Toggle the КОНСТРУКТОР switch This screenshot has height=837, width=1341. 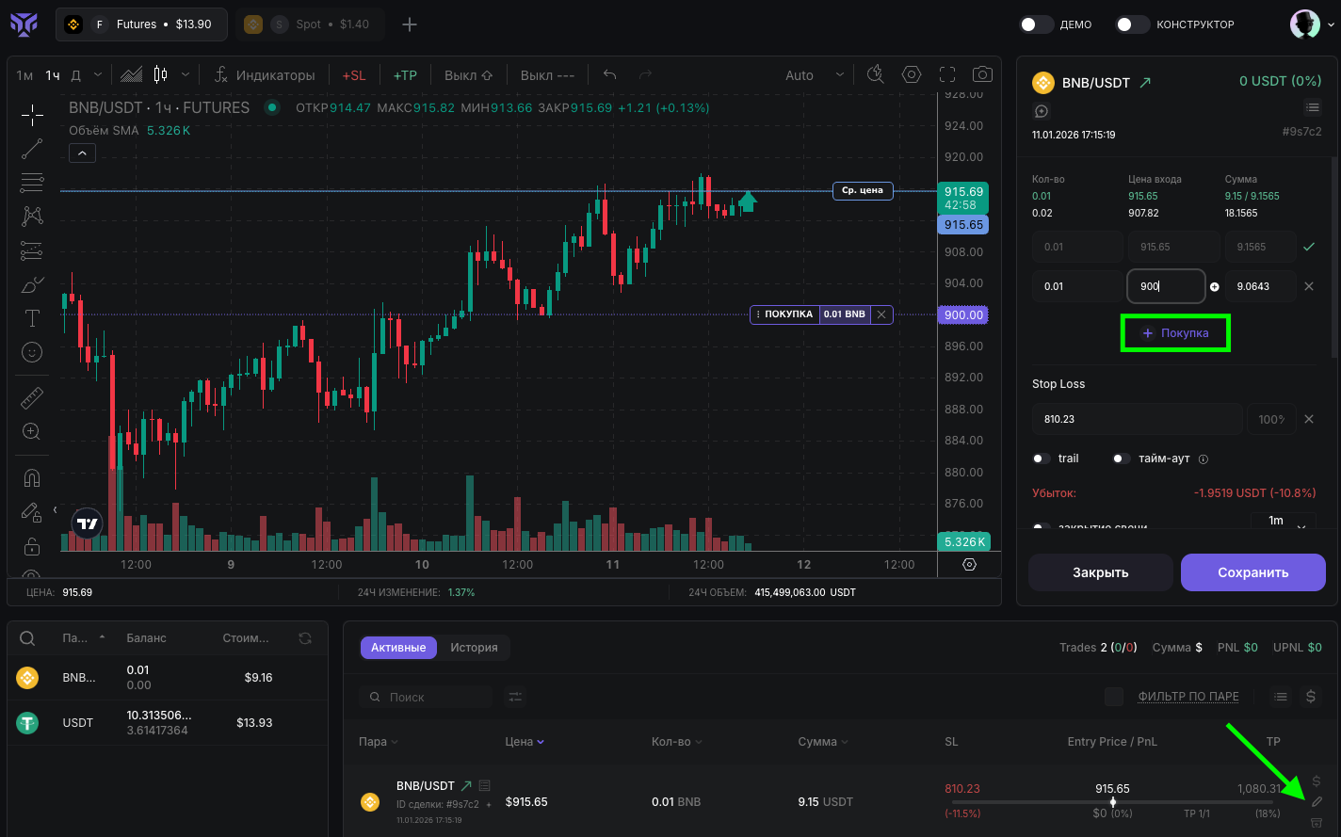(x=1133, y=24)
